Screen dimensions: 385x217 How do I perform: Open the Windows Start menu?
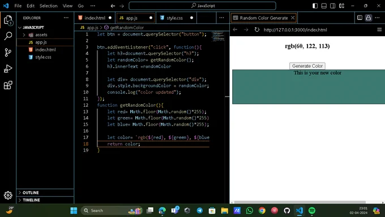point(74,210)
